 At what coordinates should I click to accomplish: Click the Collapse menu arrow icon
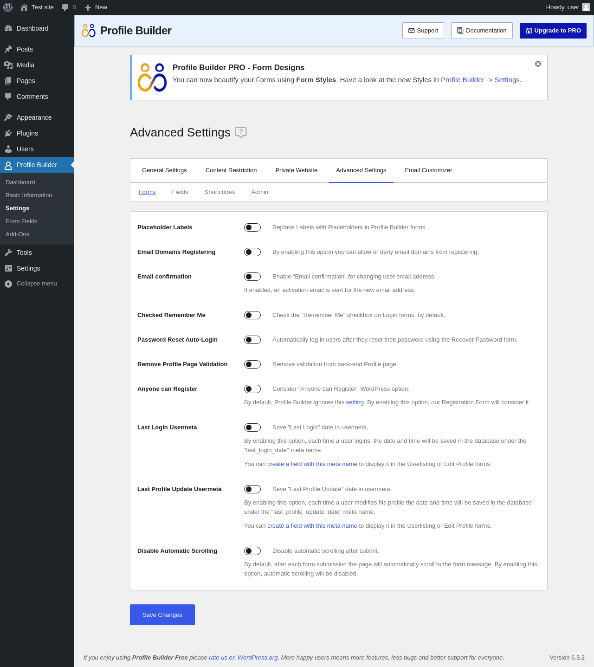point(8,284)
